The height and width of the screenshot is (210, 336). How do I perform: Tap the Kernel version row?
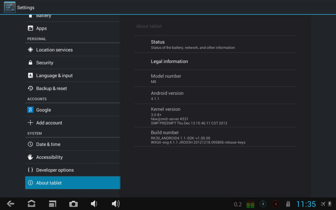coord(215,116)
